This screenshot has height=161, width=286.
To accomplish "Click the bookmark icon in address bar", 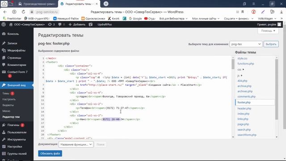I will pyautogui.click(x=243, y=12).
